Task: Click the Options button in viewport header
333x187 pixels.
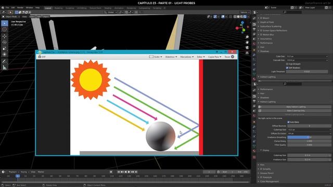Action: (x=245, y=12)
